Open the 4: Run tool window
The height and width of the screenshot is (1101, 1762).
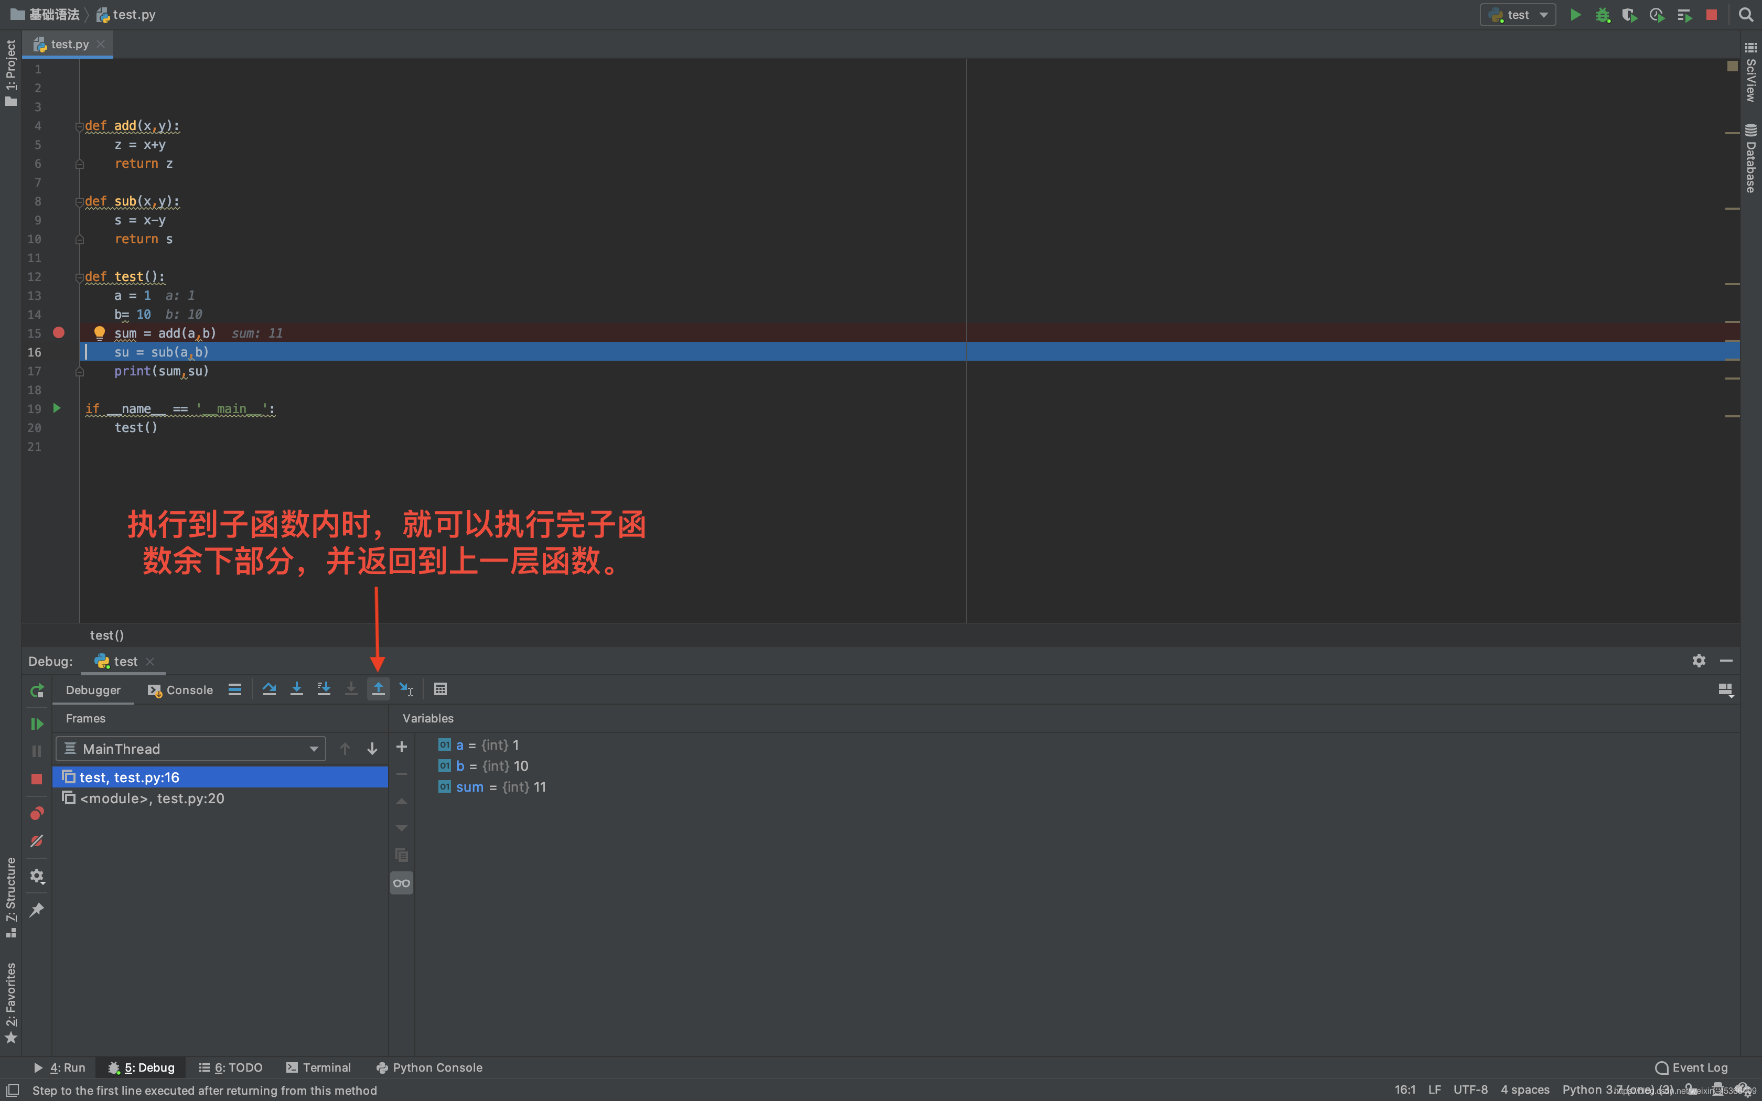coord(60,1067)
